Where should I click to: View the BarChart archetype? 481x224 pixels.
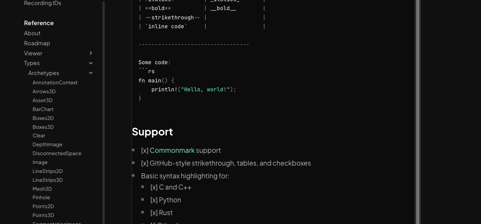[43, 109]
